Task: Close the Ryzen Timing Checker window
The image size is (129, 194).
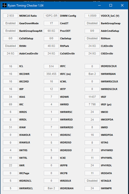Action: pyautogui.click(x=122, y=5)
